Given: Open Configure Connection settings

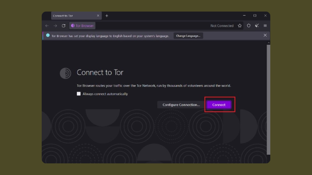Looking at the screenshot, I should [181, 105].
